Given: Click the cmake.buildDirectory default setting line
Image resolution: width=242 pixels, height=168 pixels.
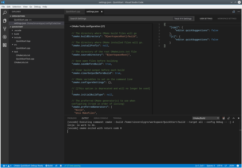Looking at the screenshot, I should 104,36.
